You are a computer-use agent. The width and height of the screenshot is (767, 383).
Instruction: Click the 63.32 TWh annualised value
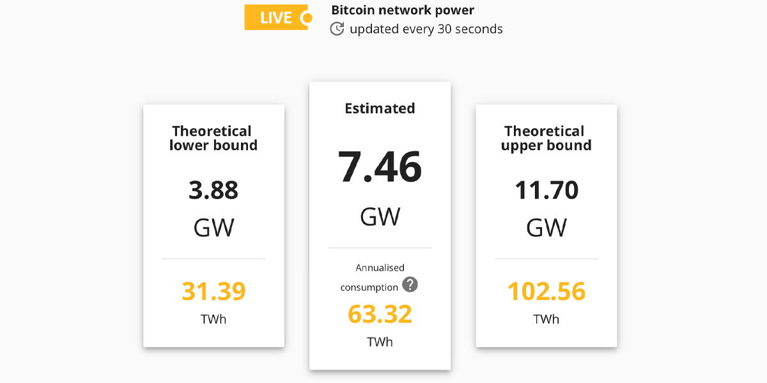click(380, 314)
